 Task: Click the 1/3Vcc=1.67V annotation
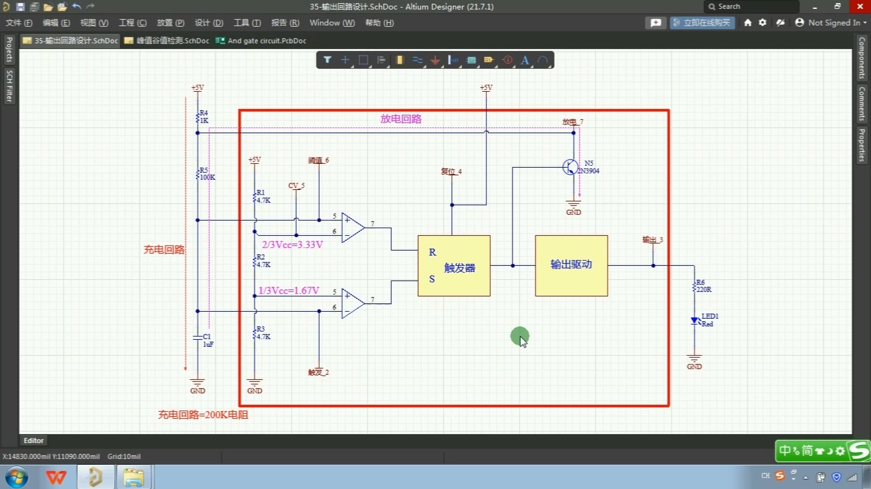point(288,290)
